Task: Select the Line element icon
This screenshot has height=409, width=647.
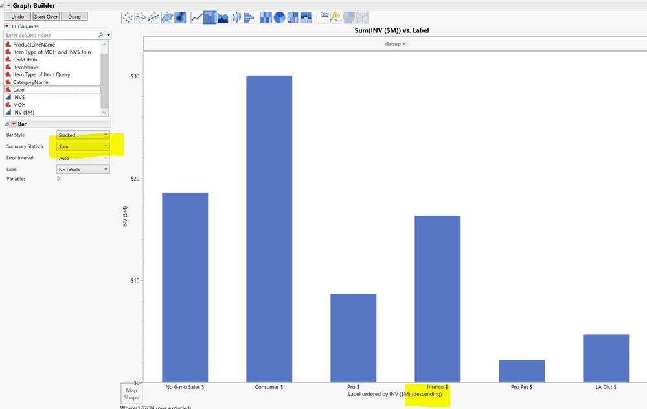Action: coord(195,17)
